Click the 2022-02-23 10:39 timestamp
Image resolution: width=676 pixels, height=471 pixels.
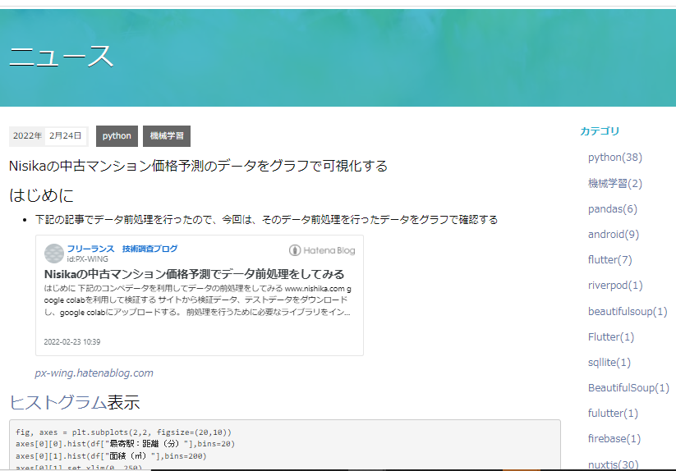(72, 342)
